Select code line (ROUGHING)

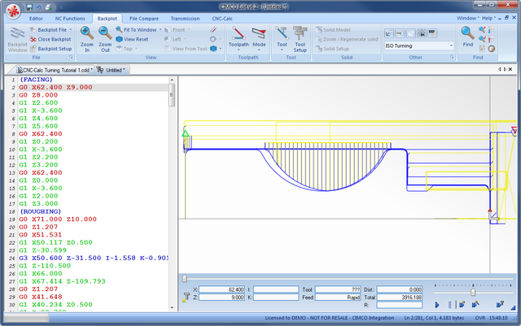[41, 211]
